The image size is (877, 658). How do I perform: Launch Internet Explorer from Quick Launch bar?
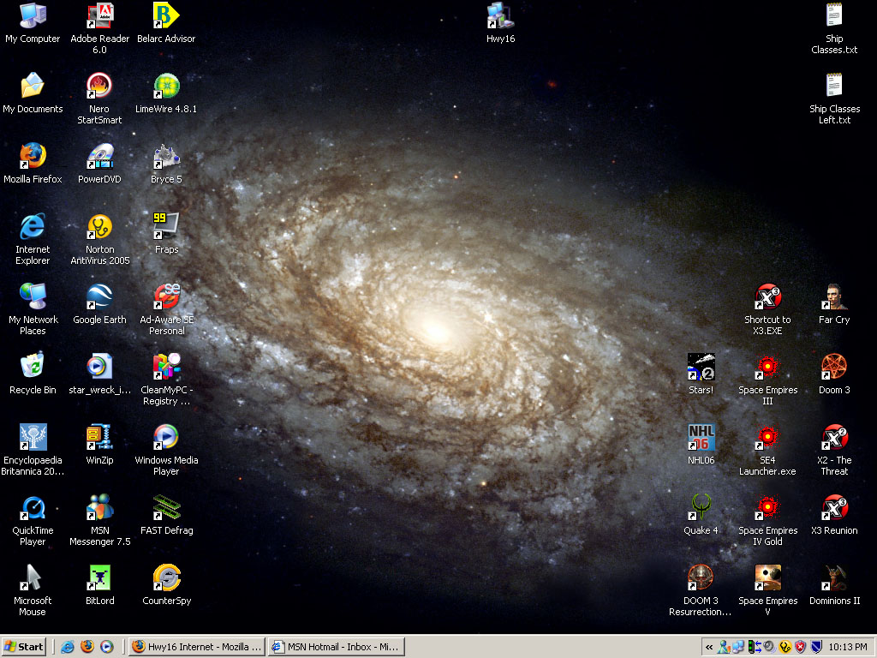coord(68,647)
